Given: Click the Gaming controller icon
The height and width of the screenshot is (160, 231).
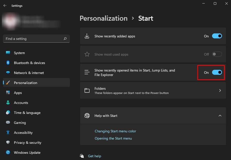Looking at the screenshot, I should click(x=8, y=123).
